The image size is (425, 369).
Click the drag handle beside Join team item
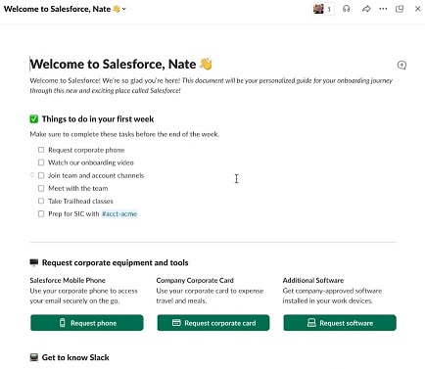point(32,175)
